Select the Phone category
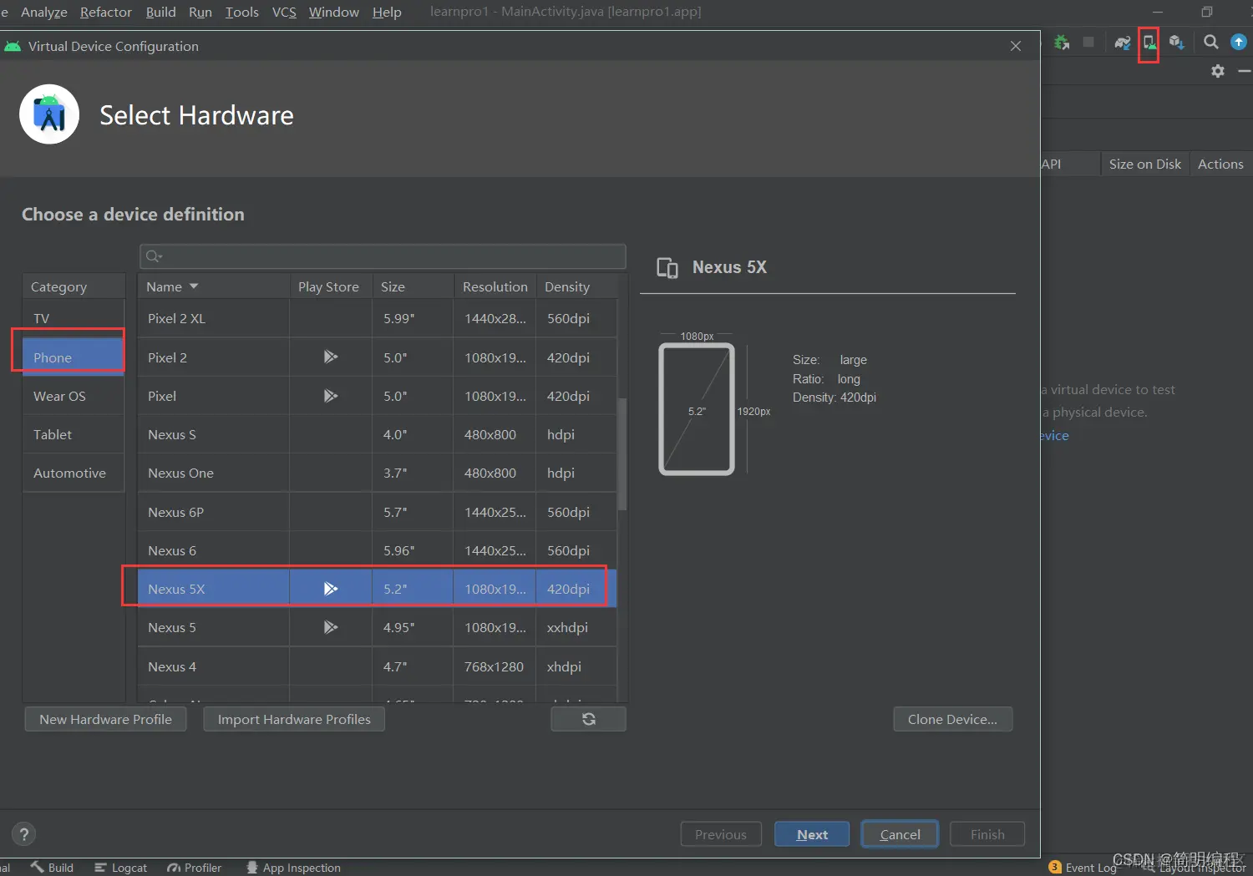This screenshot has width=1253, height=876. [74, 357]
